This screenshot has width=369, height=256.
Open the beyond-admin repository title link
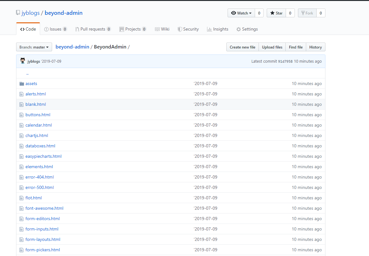(x=63, y=13)
